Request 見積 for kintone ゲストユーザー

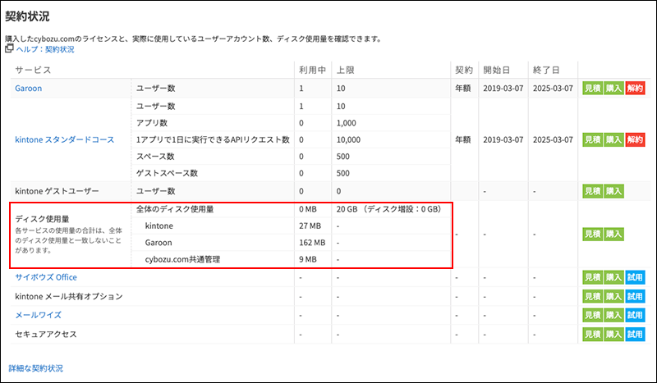(592, 190)
